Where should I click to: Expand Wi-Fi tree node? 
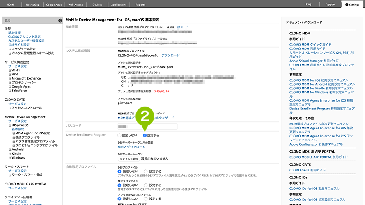tap(10, 71)
